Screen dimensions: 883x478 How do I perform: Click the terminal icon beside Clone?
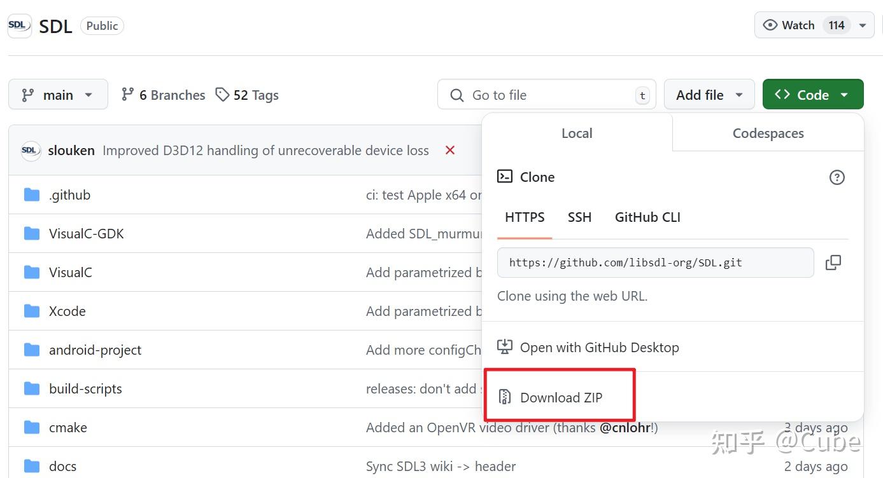click(505, 177)
